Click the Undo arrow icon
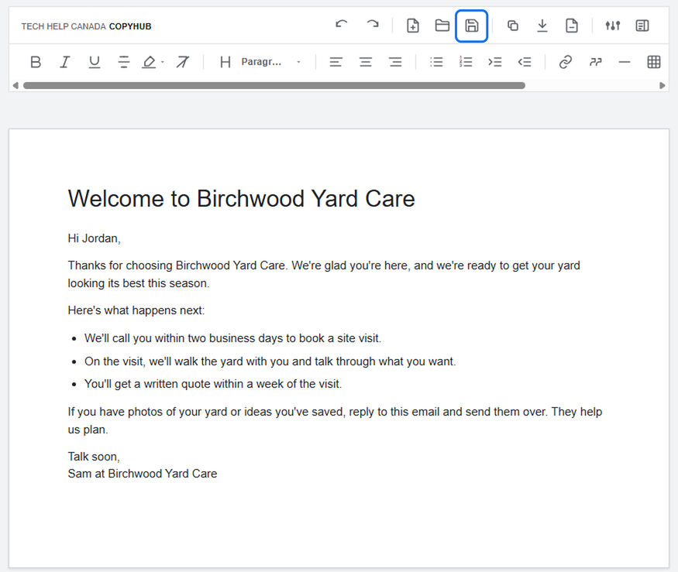This screenshot has width=678, height=572. [x=341, y=26]
